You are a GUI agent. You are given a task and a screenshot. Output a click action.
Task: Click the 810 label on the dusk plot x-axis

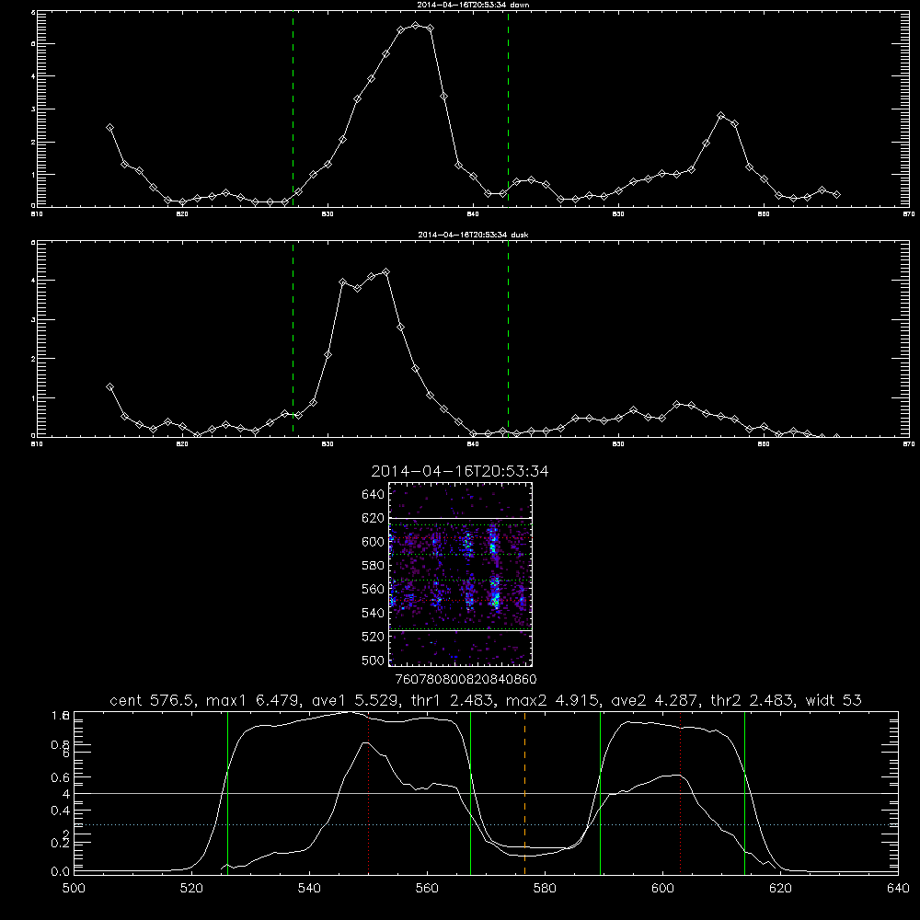(x=37, y=444)
